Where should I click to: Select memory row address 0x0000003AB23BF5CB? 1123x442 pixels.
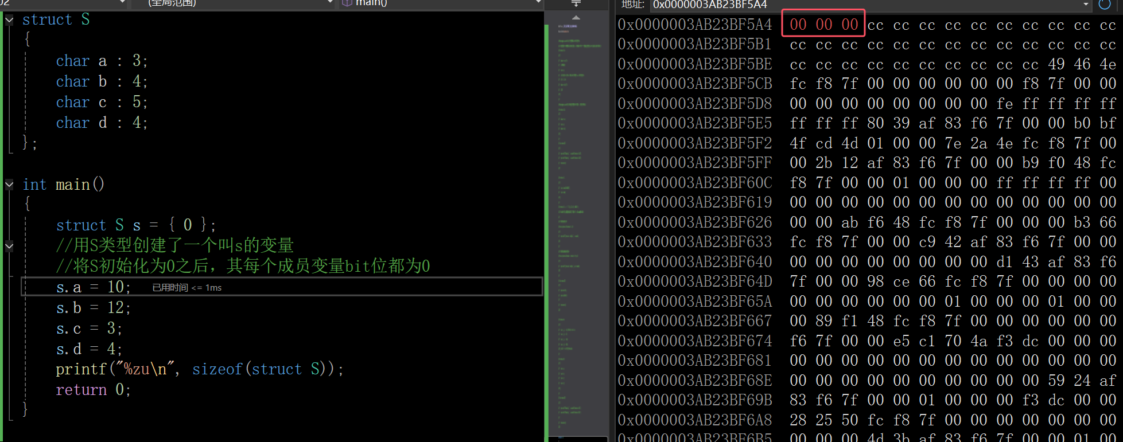694,84
